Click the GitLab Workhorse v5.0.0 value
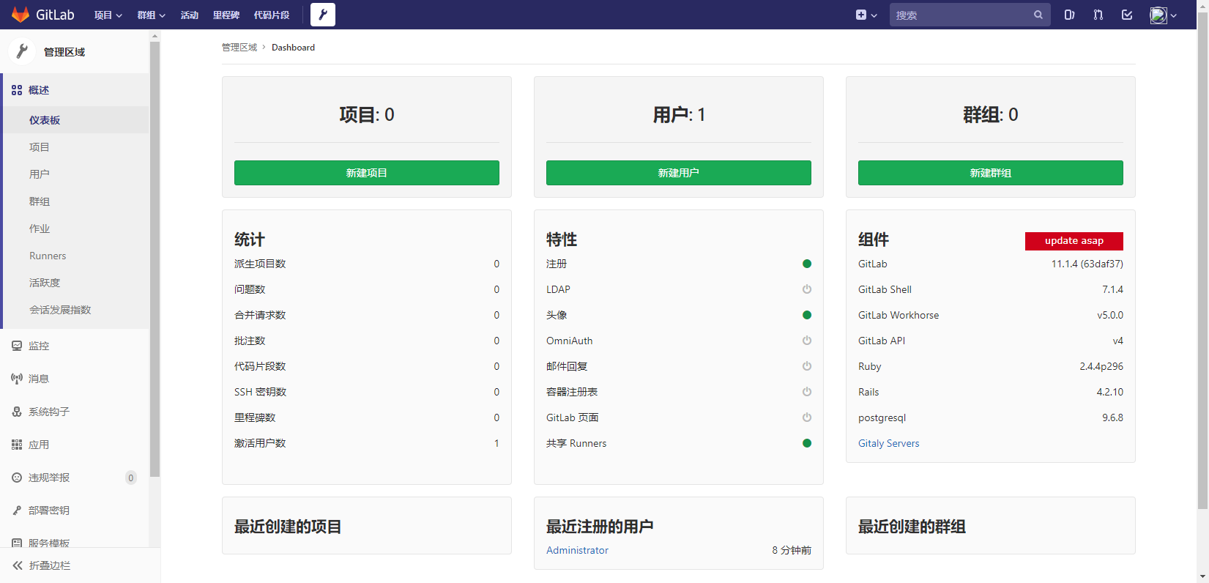Viewport: 1209px width, 583px height. (1110, 315)
